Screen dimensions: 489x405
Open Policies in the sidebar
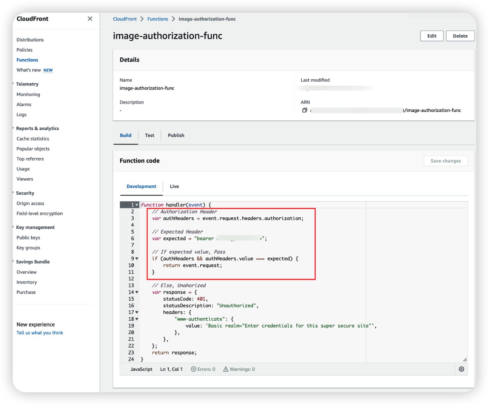pyautogui.click(x=24, y=50)
